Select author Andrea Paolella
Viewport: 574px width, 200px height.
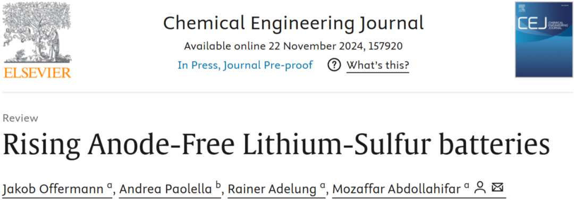[x=166, y=189]
